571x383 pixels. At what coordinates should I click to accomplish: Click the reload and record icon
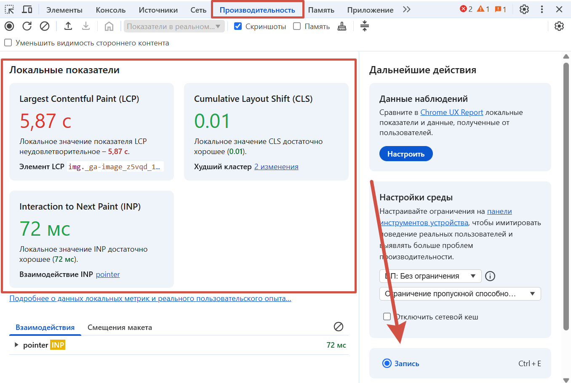(27, 26)
